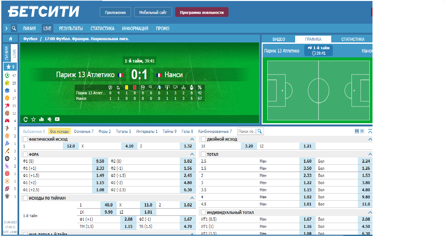This screenshot has width=444, height=236.
Task: Check the ТОТАЛ section checkbox
Action: tap(203, 155)
